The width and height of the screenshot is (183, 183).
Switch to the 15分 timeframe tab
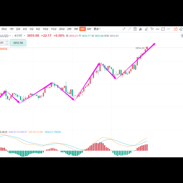click(x=53, y=29)
